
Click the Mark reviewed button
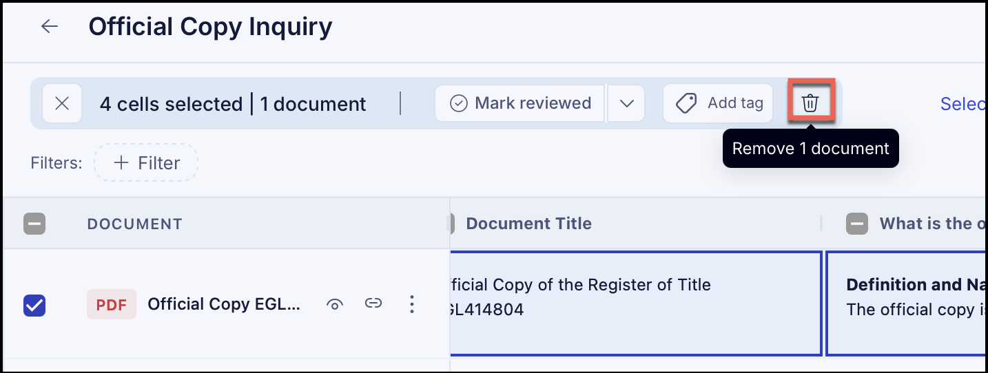(x=520, y=103)
